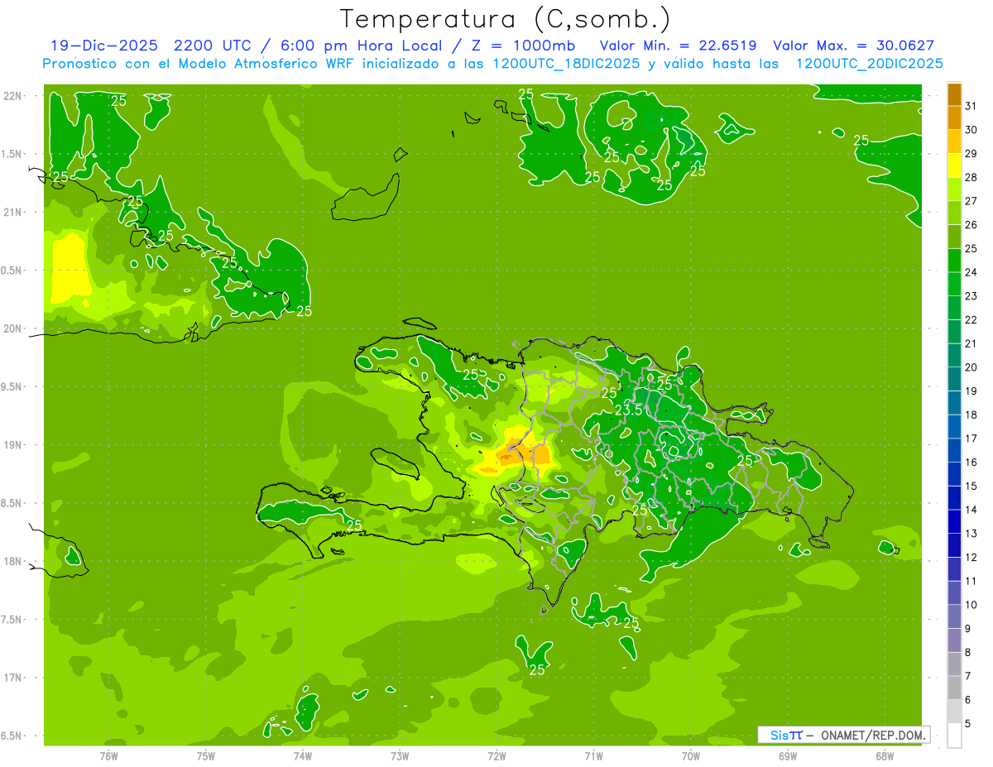993x767 pixels.
Task: Click the grey legend swatch between 6 and 7
Action: pyautogui.click(x=954, y=688)
